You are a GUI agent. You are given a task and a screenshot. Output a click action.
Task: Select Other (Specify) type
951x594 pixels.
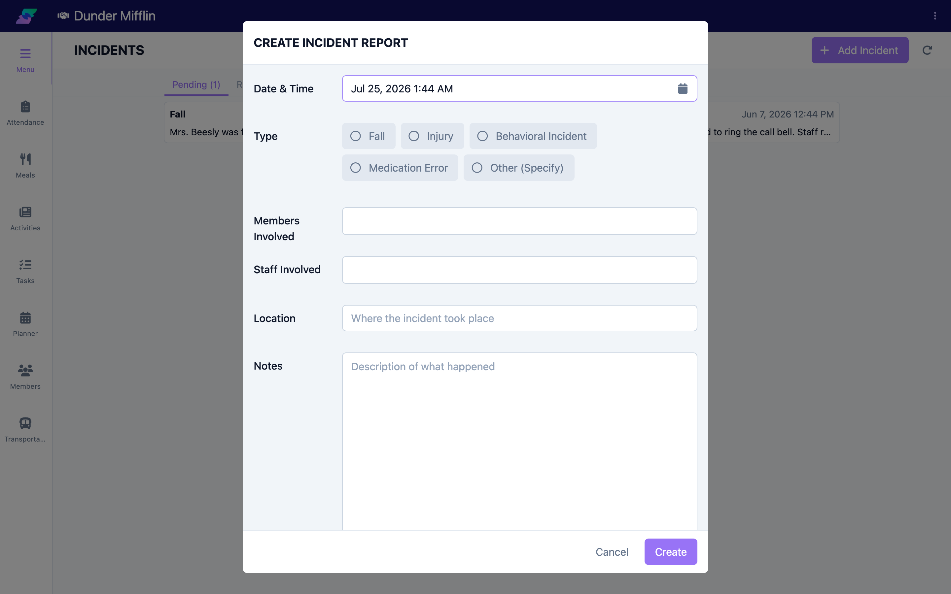(x=519, y=168)
